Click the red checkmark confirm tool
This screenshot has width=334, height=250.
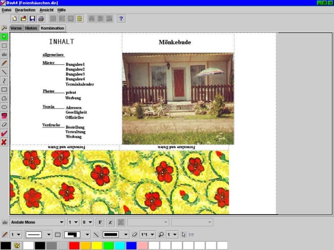[4, 133]
